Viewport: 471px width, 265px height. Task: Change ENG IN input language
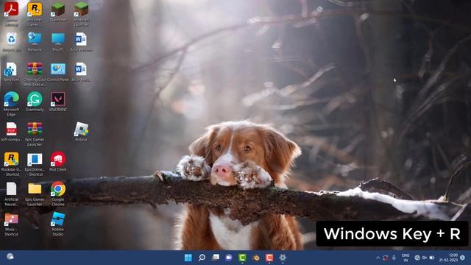click(406, 258)
